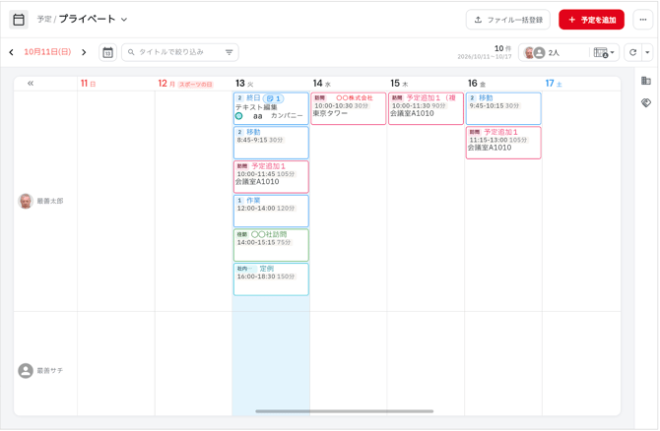Open the 2人 member selector
The width and height of the screenshot is (660, 431).
[x=554, y=52]
